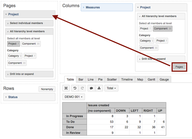
Task: Expand Drill into or expand in Pages
Action: (x=29, y=74)
